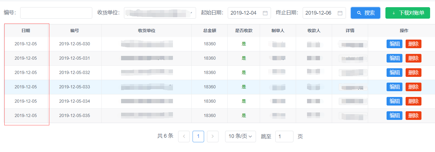The image size is (435, 152).
Task: Focus the 编号 input field
Action: [56, 13]
